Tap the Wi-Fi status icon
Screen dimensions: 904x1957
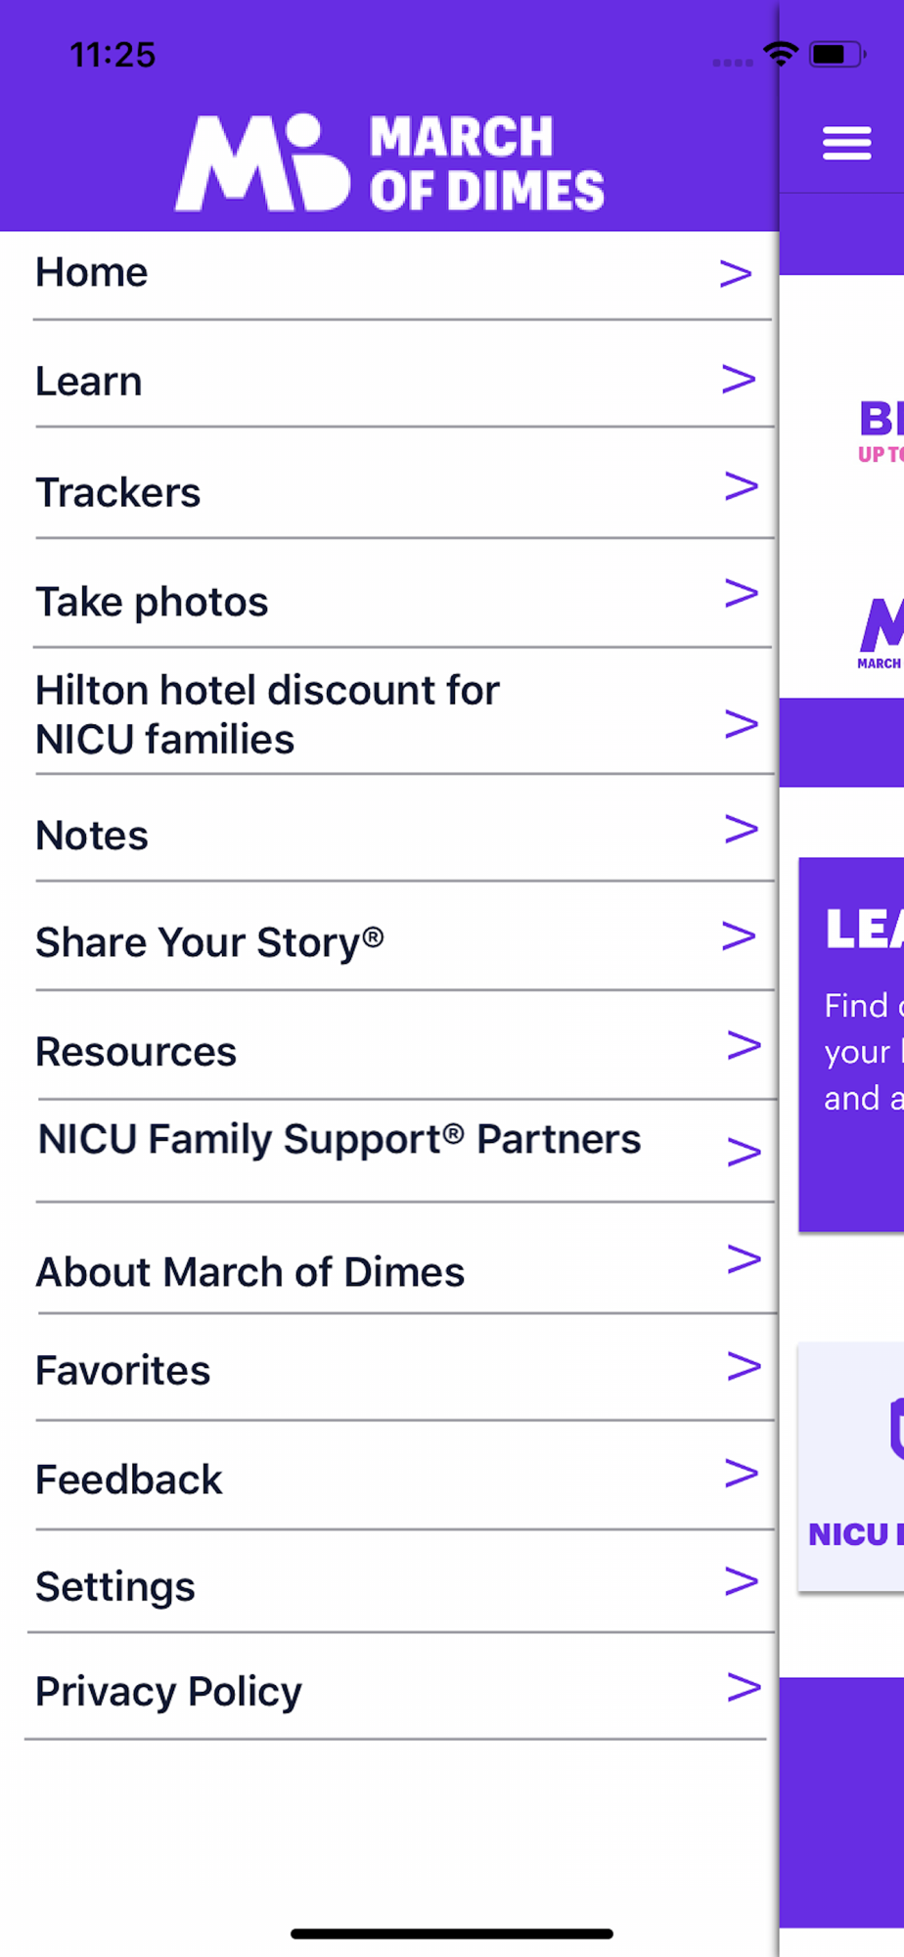click(781, 53)
